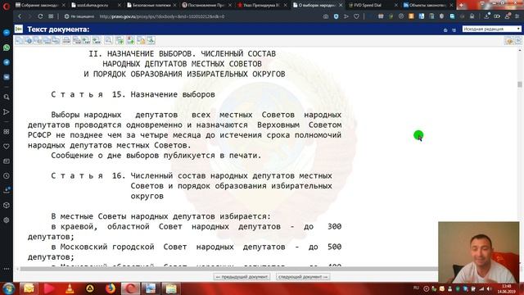Click the 'предыдущий документ' button
Image resolution: width=524 pixels, height=295 pixels.
coord(242,277)
